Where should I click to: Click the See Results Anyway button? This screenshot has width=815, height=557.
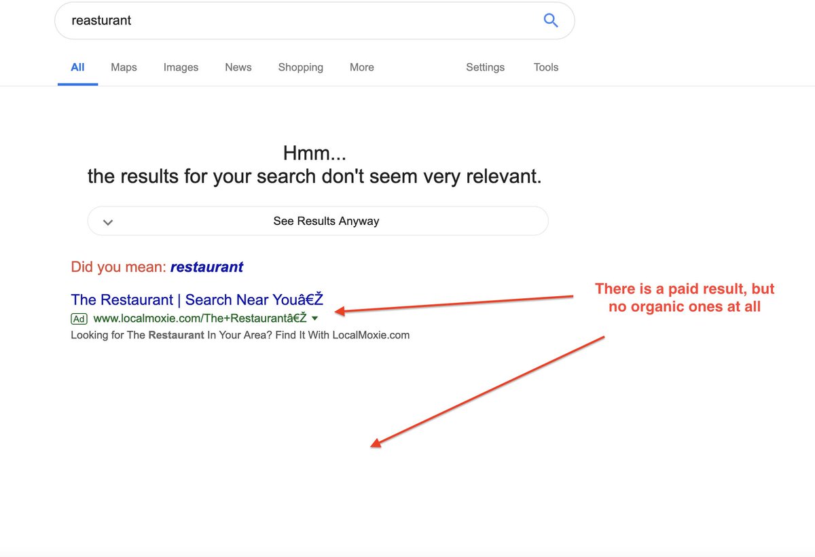pos(318,221)
